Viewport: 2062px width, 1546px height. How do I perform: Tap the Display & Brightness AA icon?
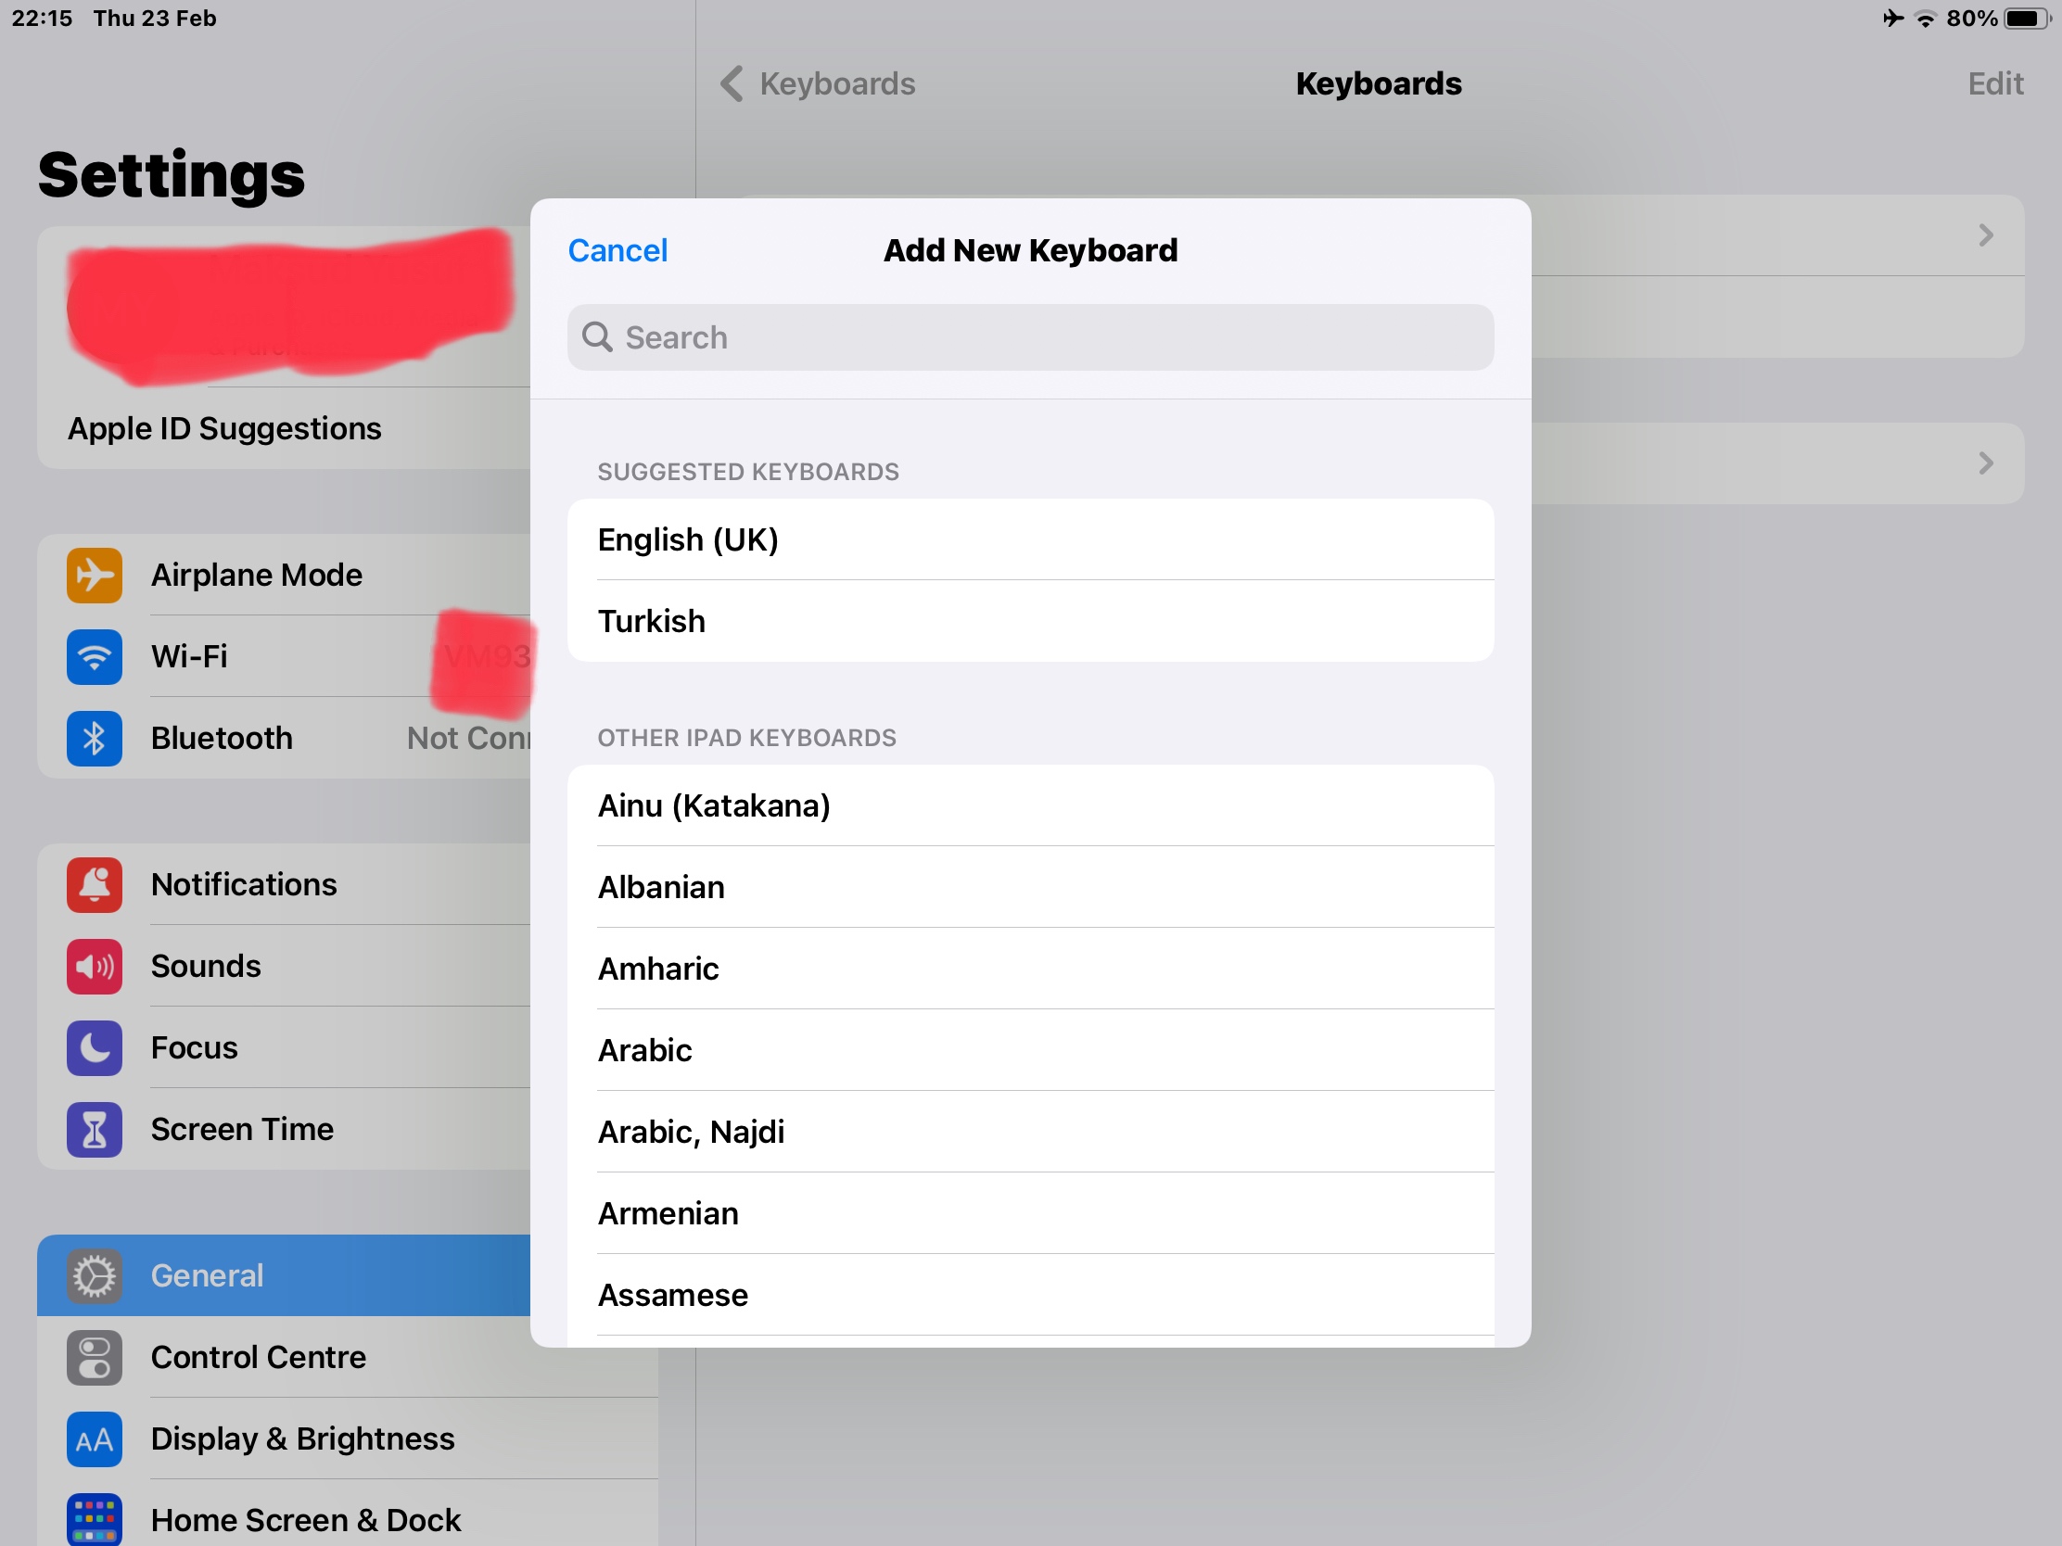tap(95, 1438)
